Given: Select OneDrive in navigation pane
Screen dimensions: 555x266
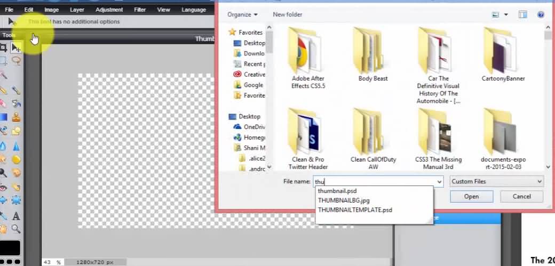Looking at the screenshot, I should point(249,127).
